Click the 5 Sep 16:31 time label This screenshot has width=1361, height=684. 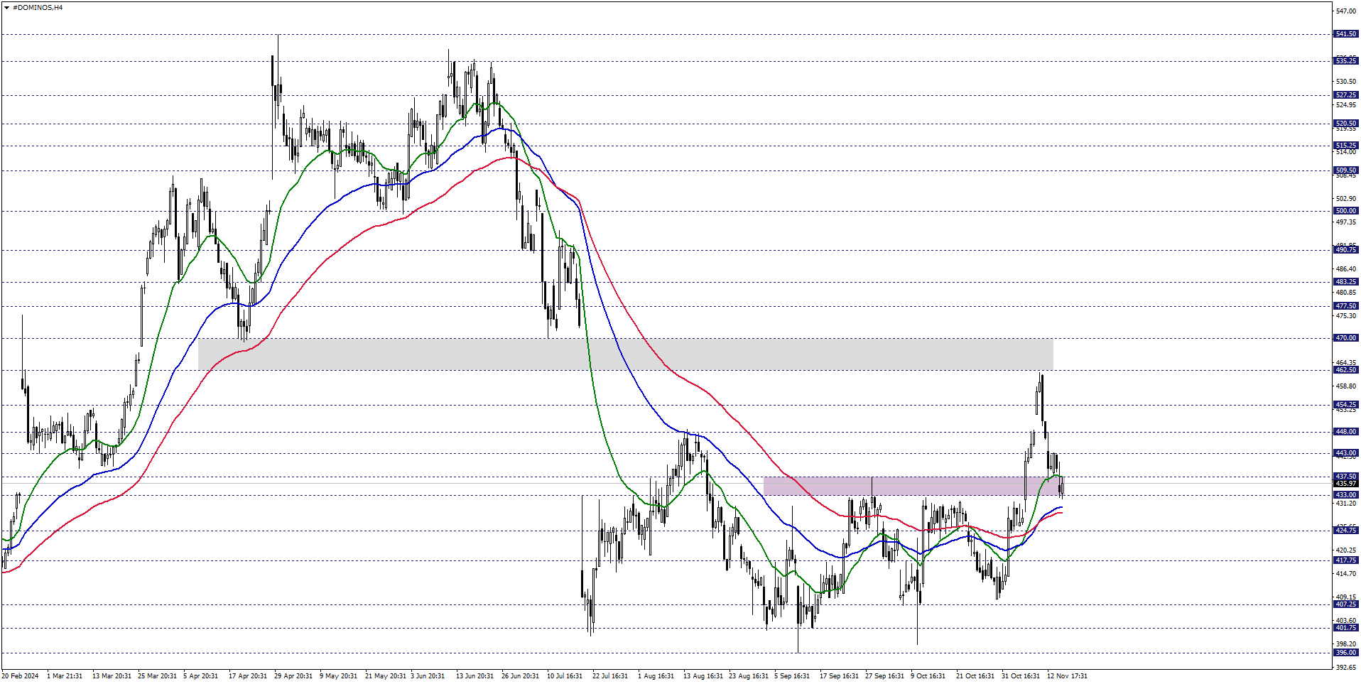[792, 676]
